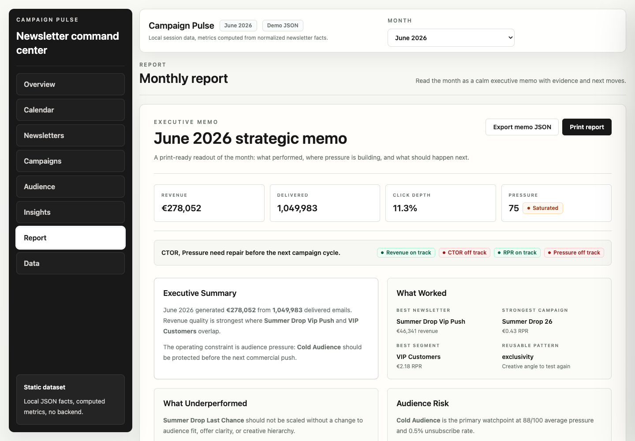The height and width of the screenshot is (441, 635).
Task: Navigate to Insights
Action: [x=71, y=212]
